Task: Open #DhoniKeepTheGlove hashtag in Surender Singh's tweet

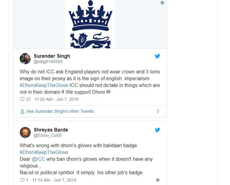Action: click(x=44, y=85)
